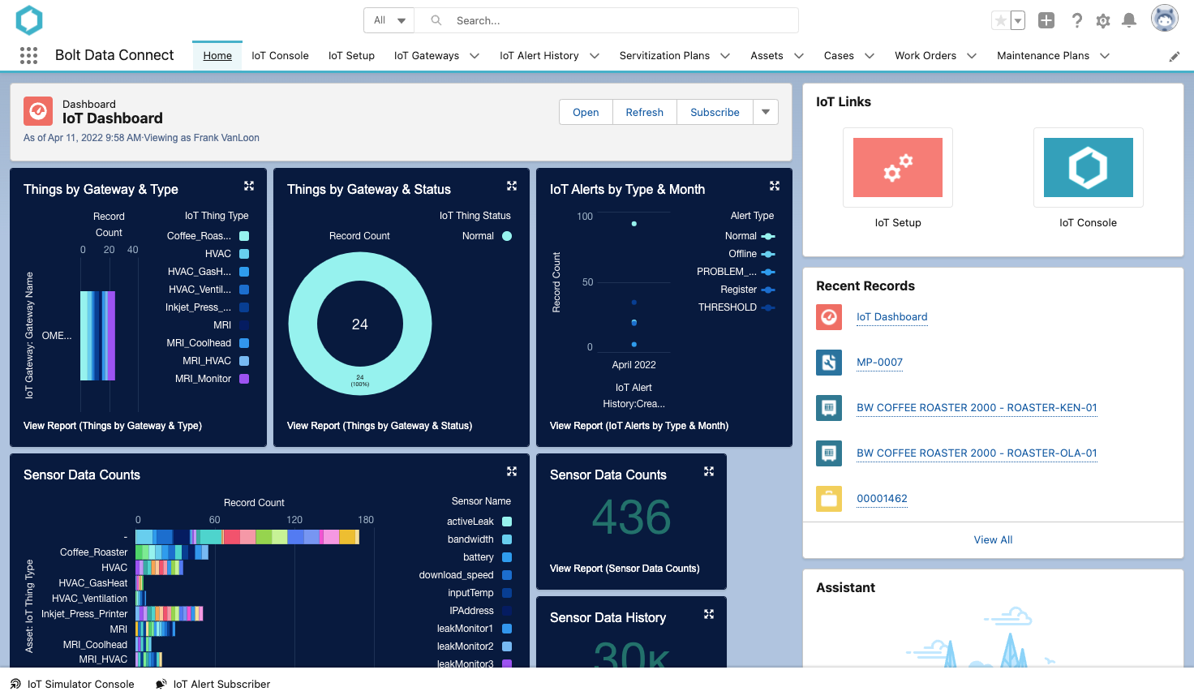Refresh the IoT Dashboard
Image resolution: width=1194 pixels, height=700 pixels.
[x=645, y=112]
